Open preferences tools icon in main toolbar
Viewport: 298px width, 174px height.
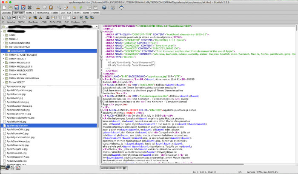pos(113,8)
